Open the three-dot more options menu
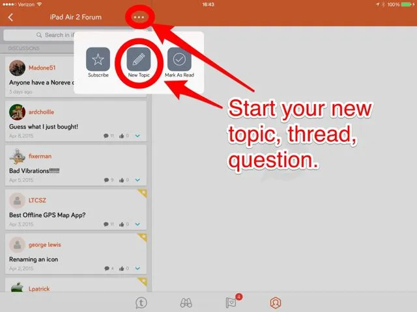 tap(138, 16)
